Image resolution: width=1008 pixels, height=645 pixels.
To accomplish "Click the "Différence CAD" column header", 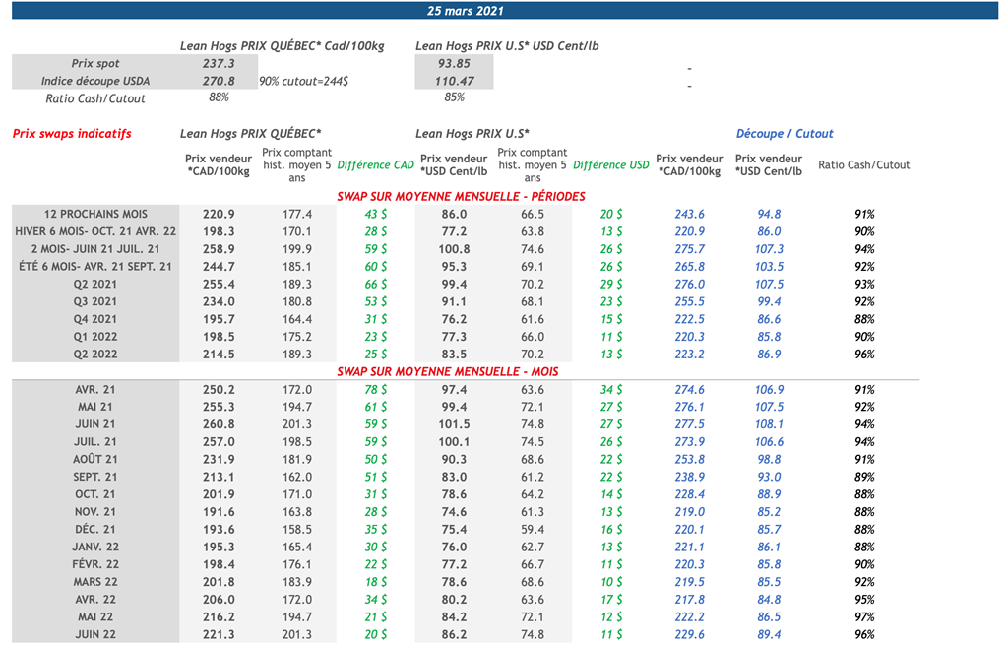I will [376, 165].
